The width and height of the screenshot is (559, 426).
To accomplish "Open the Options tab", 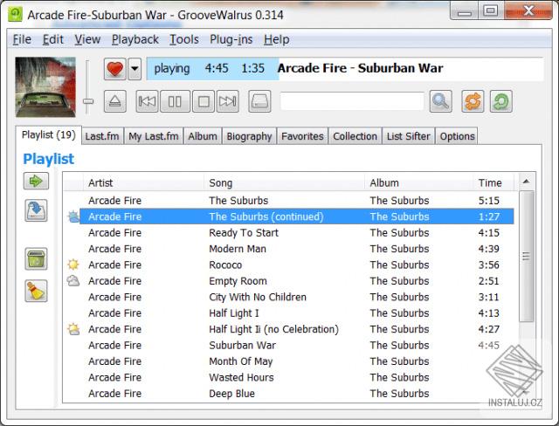I will [457, 136].
